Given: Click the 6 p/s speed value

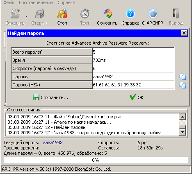Looking at the screenshot, I should [x=142, y=142].
